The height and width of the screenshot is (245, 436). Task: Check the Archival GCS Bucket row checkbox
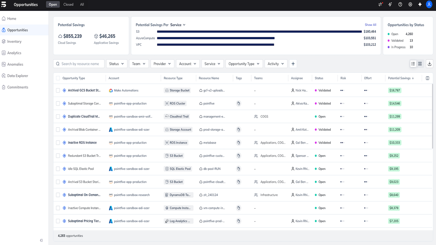58,91
